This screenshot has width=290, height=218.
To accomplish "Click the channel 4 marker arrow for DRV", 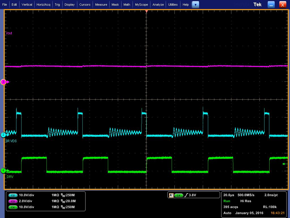I will 3,171.
